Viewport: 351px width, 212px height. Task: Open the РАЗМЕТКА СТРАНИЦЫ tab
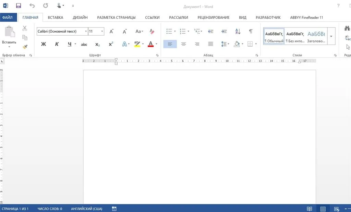[116, 17]
